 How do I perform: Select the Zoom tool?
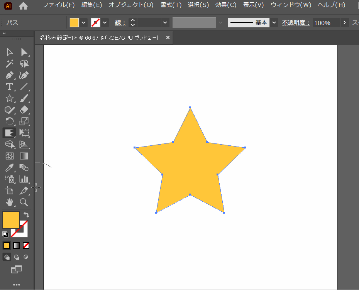pyautogui.click(x=24, y=202)
